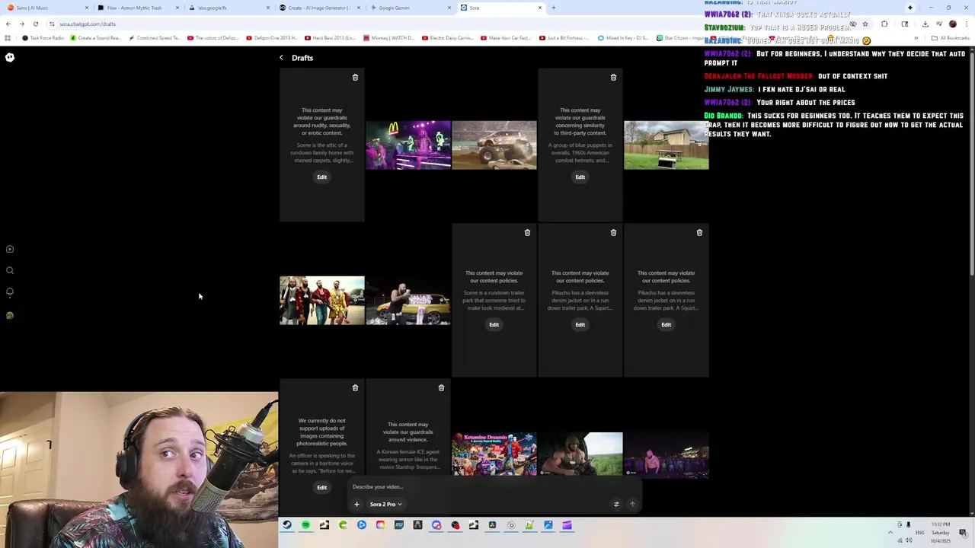This screenshot has width=975, height=548.
Task: Open a new browser tab
Action: coord(553,8)
